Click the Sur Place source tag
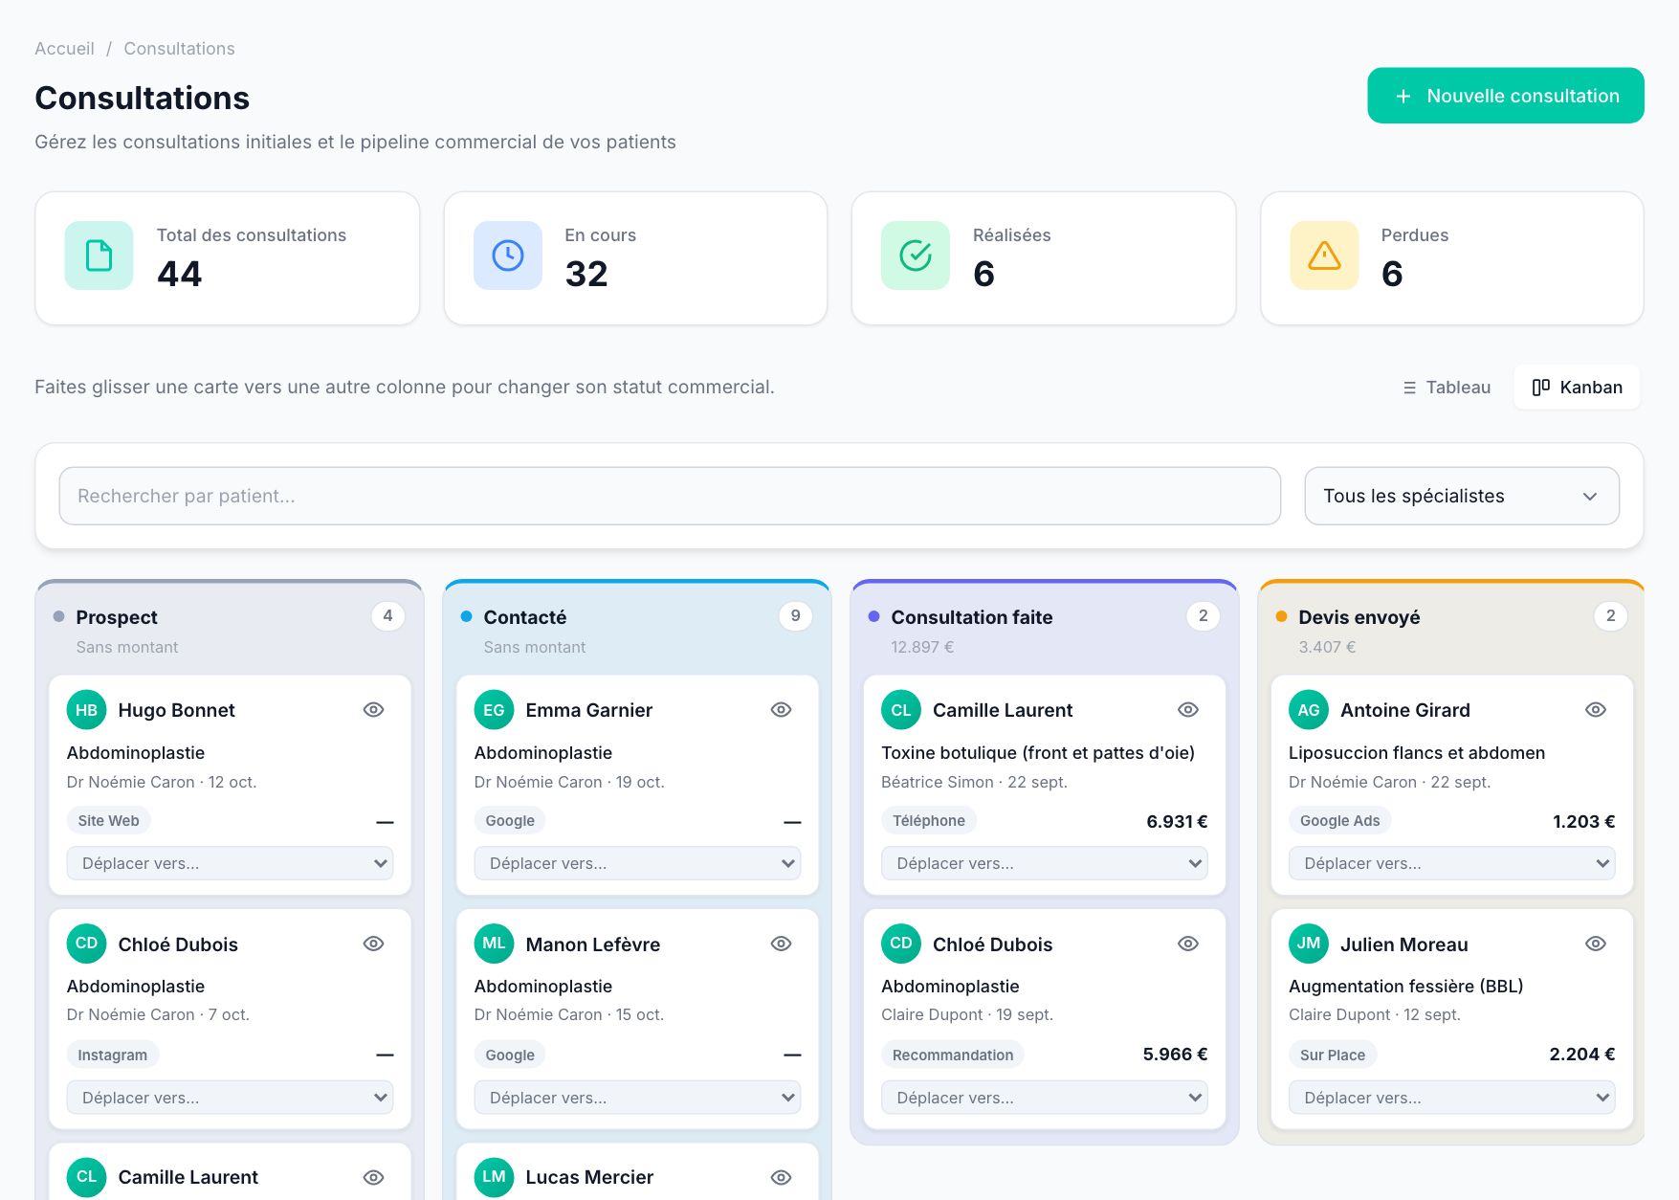This screenshot has height=1200, width=1679. [x=1332, y=1055]
